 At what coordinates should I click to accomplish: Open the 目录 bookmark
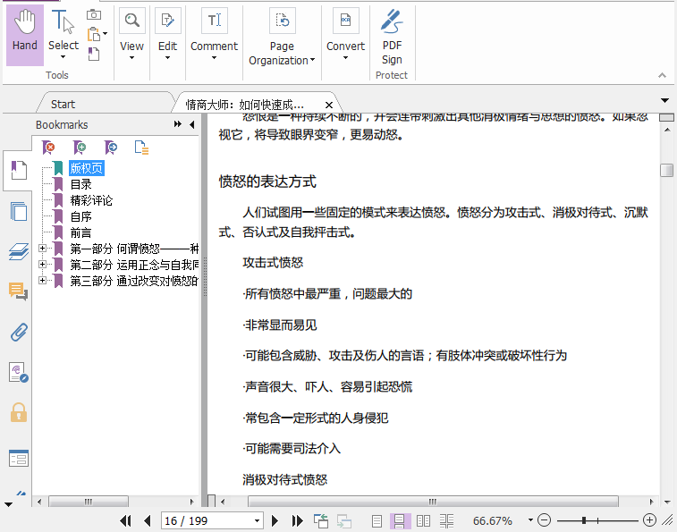[81, 184]
